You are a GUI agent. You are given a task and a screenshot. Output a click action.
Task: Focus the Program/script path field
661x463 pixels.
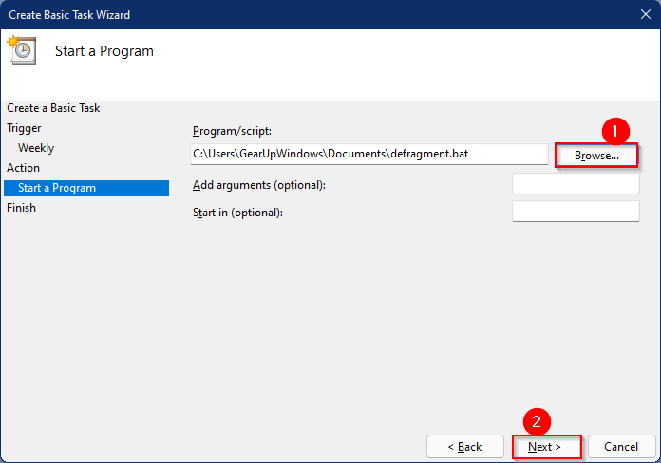coord(368,154)
